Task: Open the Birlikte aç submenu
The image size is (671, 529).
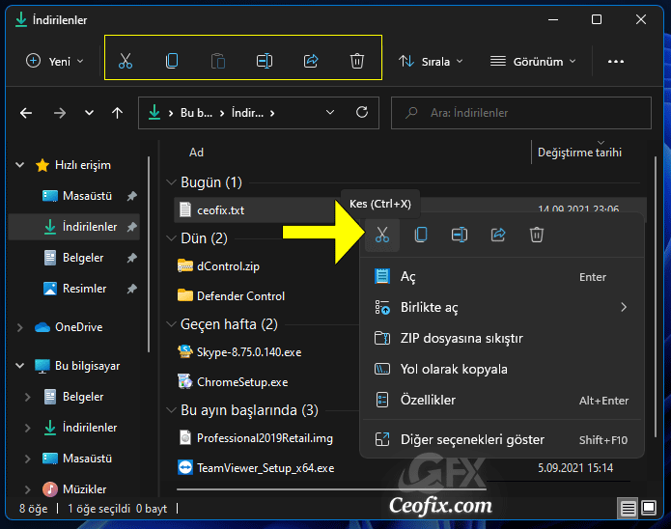Action: 502,307
